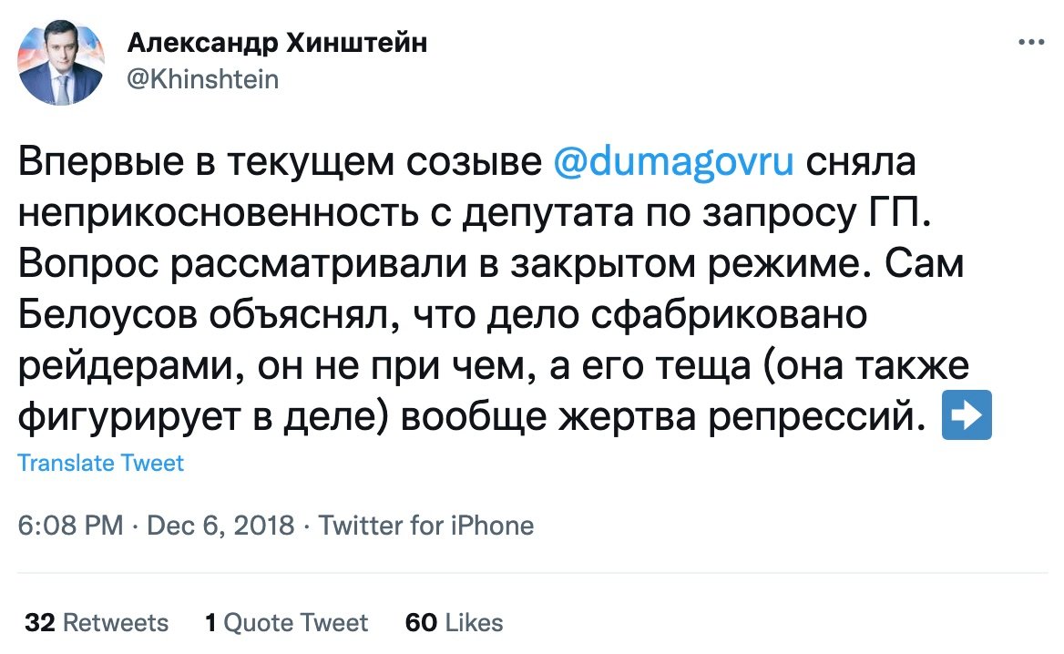Click the quote tweet count number 1

(x=210, y=622)
